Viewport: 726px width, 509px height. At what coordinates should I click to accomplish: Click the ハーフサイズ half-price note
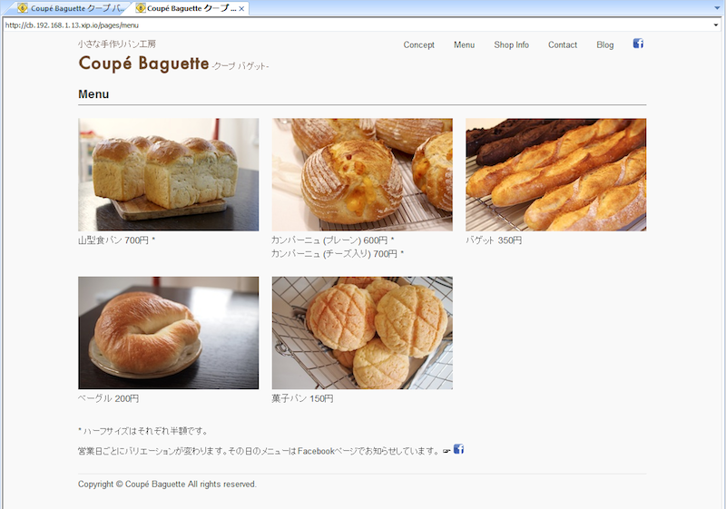tap(142, 431)
